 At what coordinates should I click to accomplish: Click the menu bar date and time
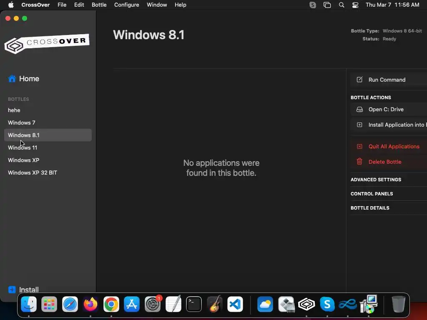[x=392, y=5]
